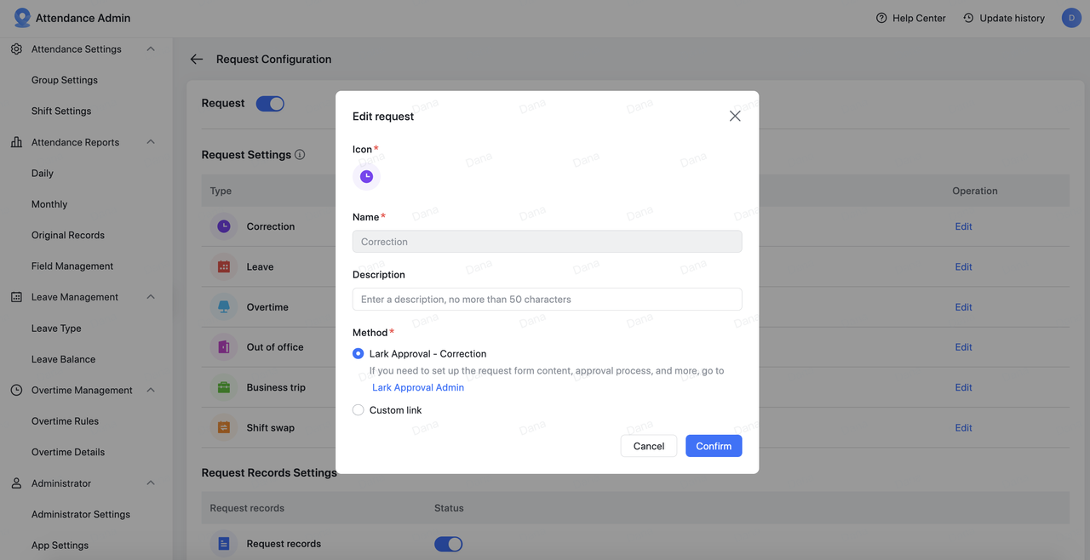The height and width of the screenshot is (560, 1090).
Task: Click the Name field showing Correction
Action: click(547, 242)
